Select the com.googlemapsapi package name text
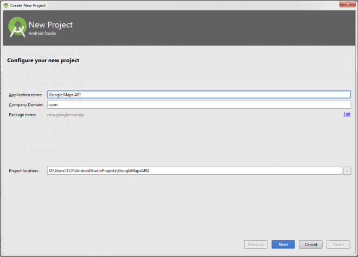Image resolution: width=358 pixels, height=257 pixels. 66,115
